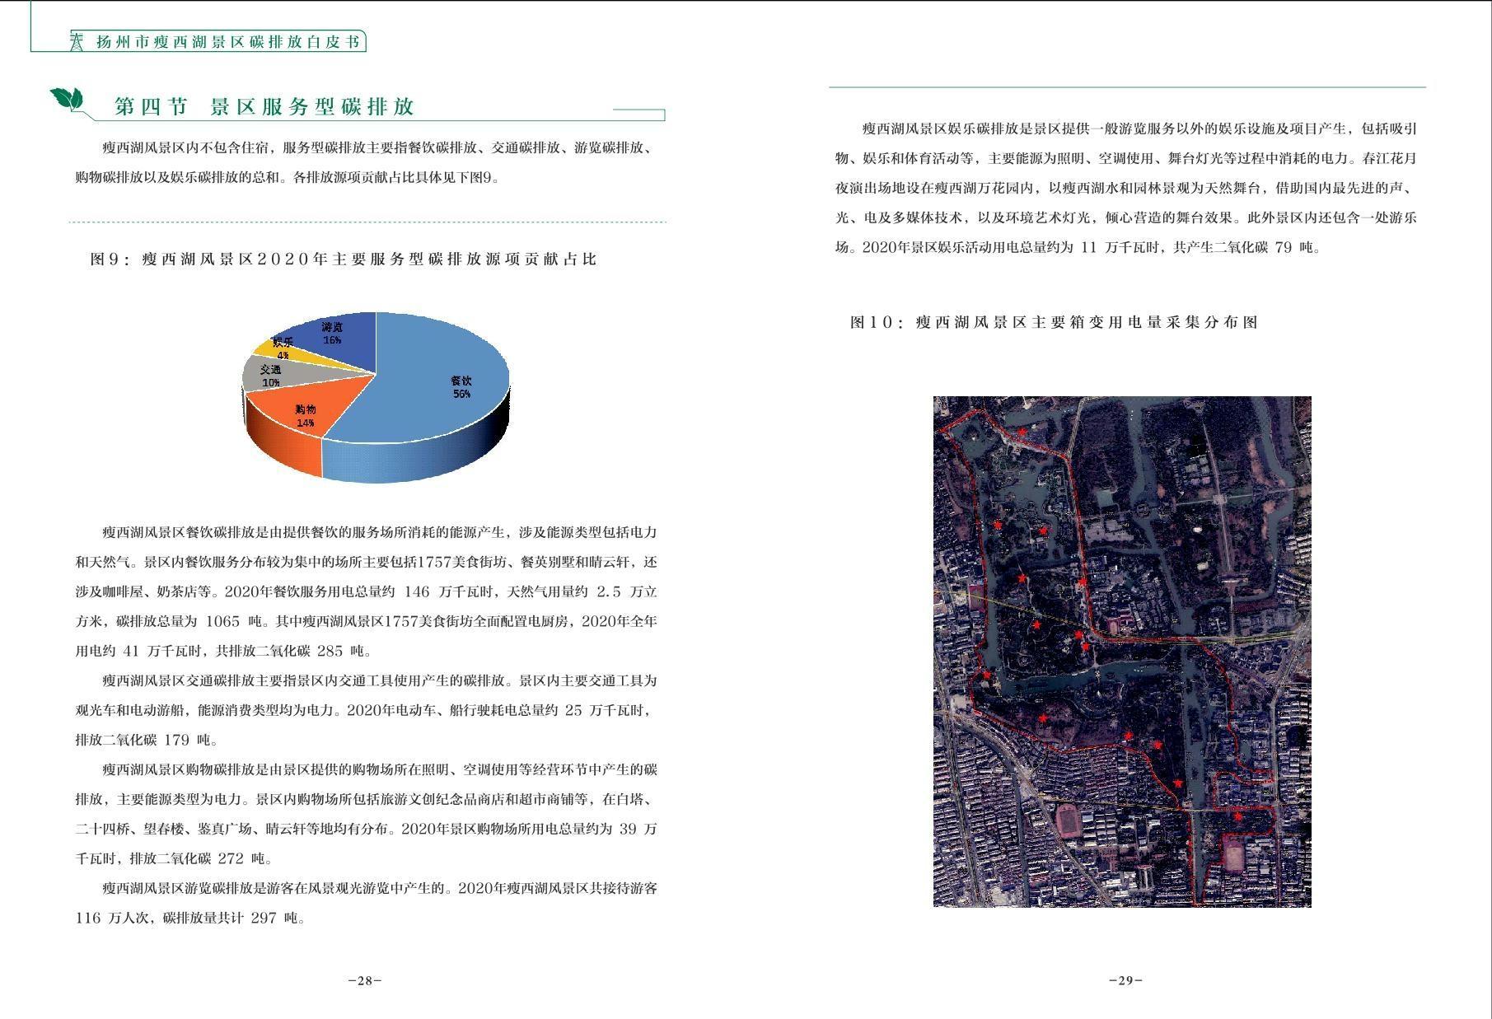The height and width of the screenshot is (1019, 1492).
Task: Click header title 扬州市瘦西湖景区碳排放白皮书
Action: coord(228,42)
